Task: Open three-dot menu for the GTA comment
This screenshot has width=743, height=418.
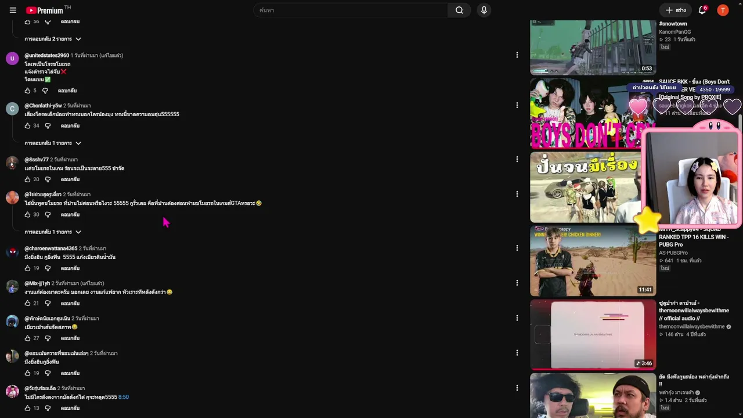Action: 517,194
